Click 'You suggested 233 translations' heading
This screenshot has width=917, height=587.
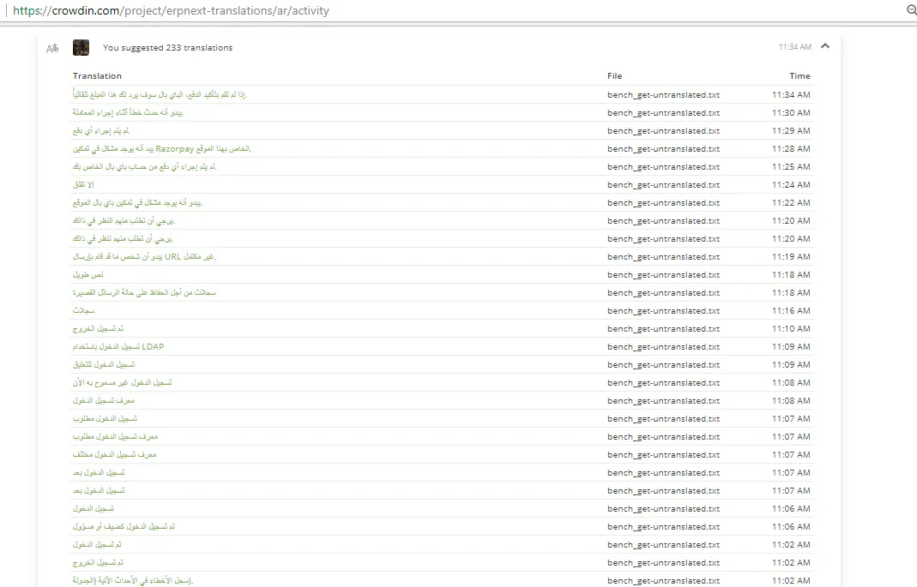(168, 48)
